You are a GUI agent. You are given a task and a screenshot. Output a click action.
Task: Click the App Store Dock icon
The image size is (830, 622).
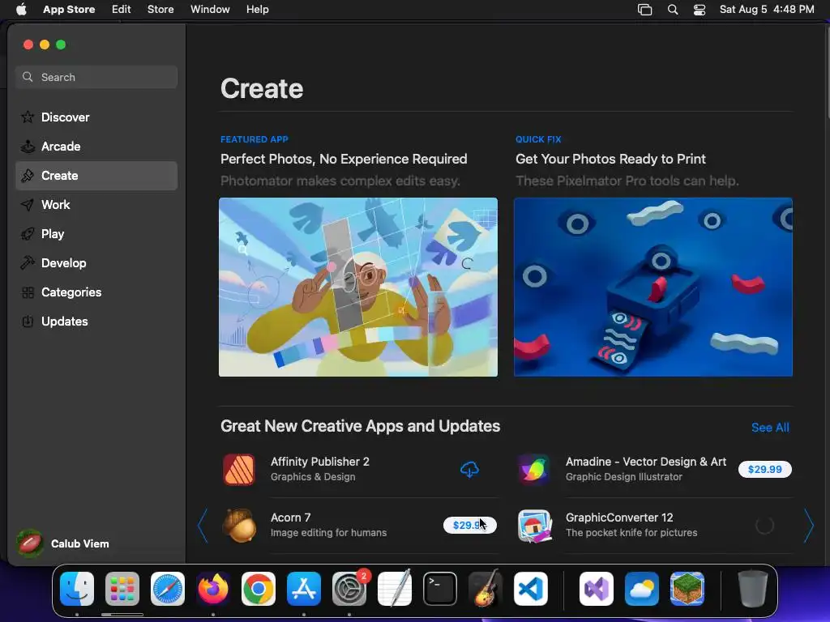pos(304,589)
